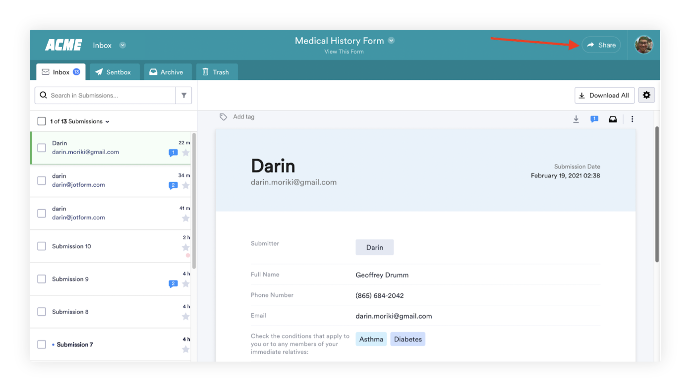Image resolution: width=694 pixels, height=391 pixels.
Task: Open the settings gear icon
Action: 646,95
